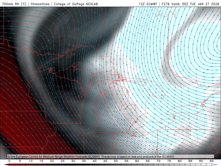This screenshot has width=221, height=166.
Task: Select the '75' label on the color scale
Action: click(x=169, y=161)
